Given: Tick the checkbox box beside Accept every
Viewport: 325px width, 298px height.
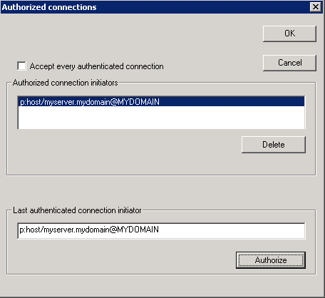Looking at the screenshot, I should click(21, 66).
